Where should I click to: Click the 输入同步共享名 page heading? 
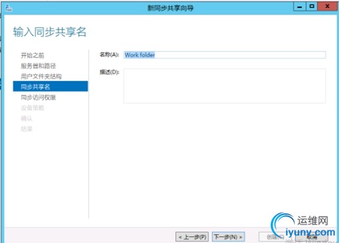point(50,32)
